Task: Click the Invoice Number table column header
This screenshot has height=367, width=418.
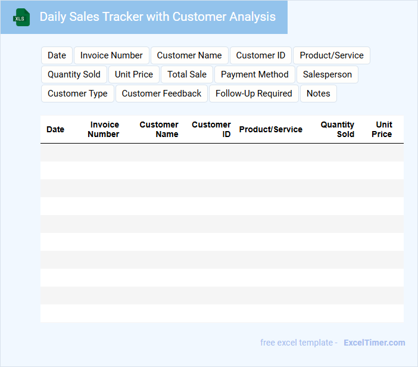Action: [104, 129]
